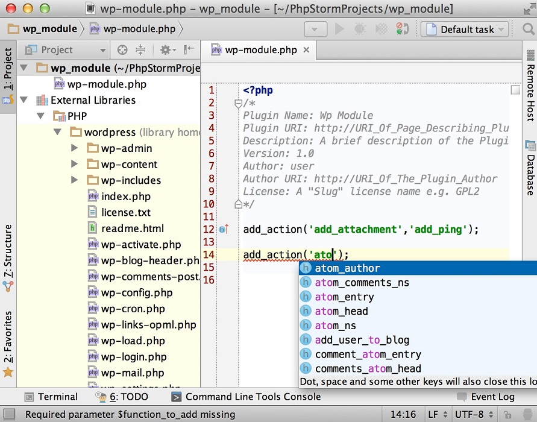
Task: Toggle the read-only lock icon in status bar
Action: (x=507, y=415)
